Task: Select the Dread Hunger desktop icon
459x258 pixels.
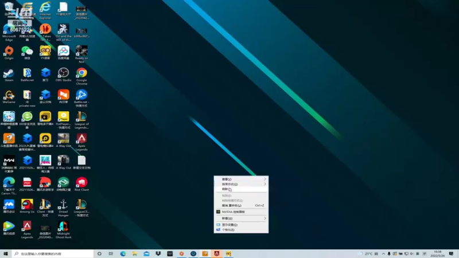Action: pyautogui.click(x=64, y=208)
